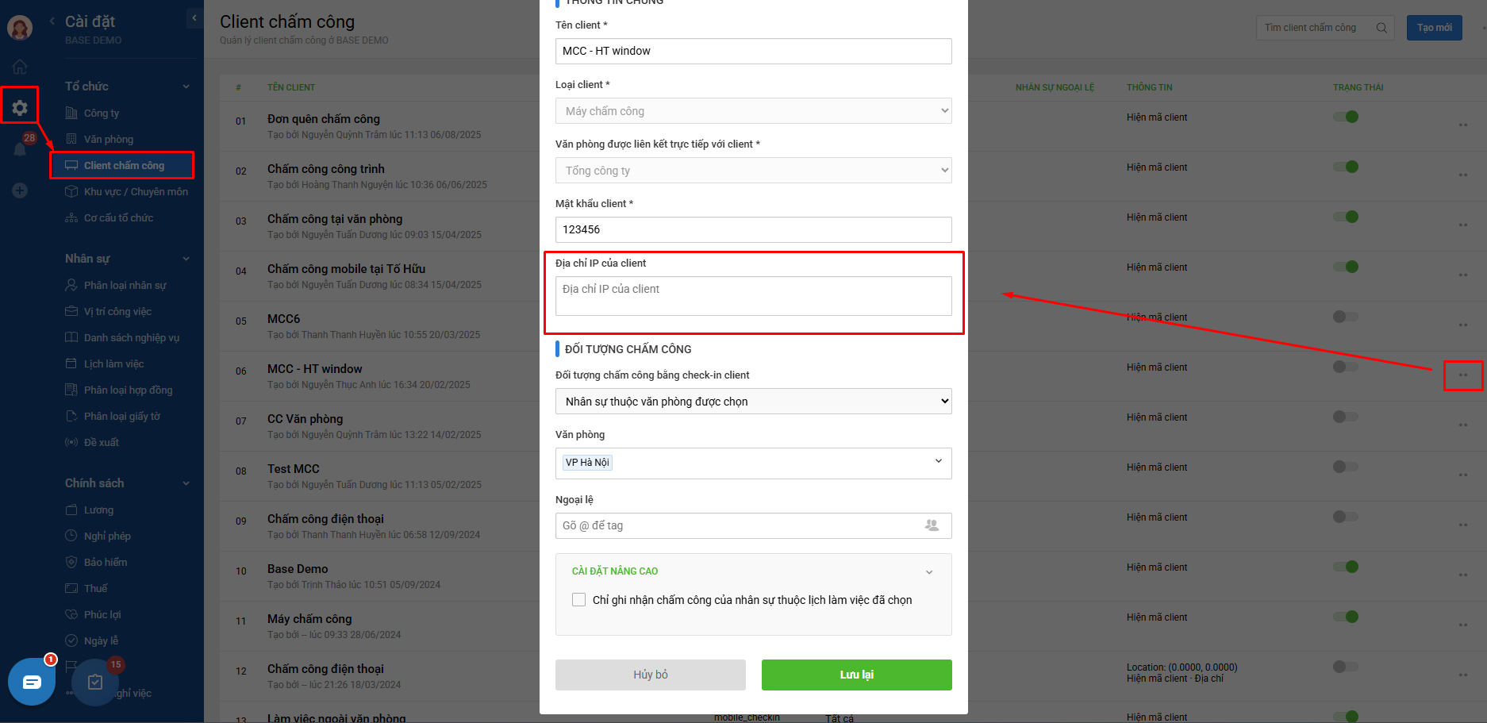Open notifications bell with 28 badge

20,148
